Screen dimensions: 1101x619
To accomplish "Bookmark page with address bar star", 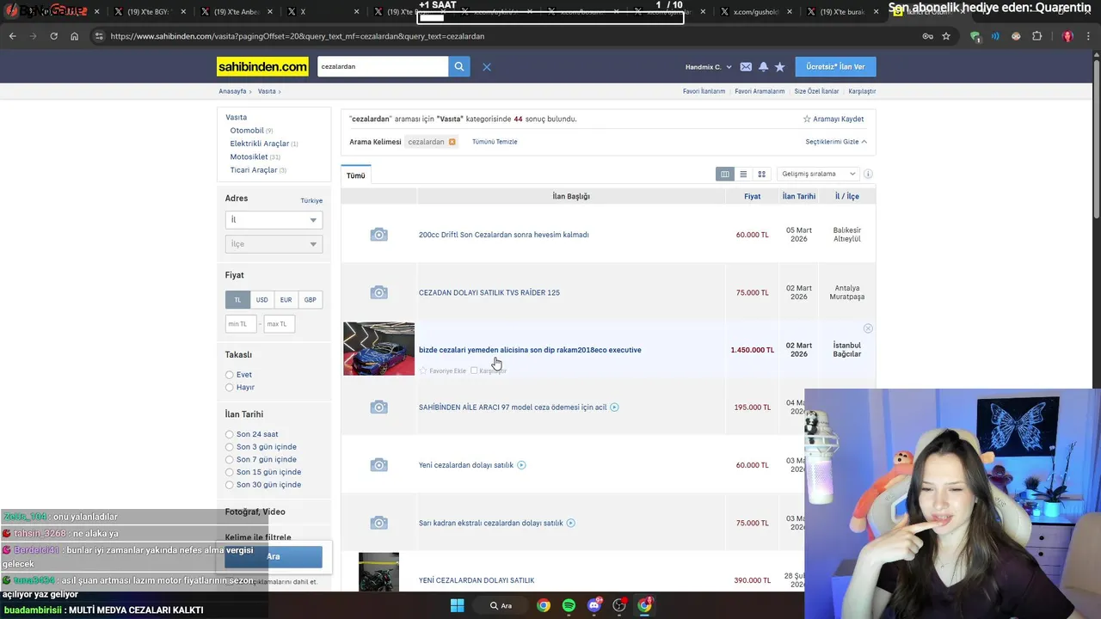I will point(946,36).
